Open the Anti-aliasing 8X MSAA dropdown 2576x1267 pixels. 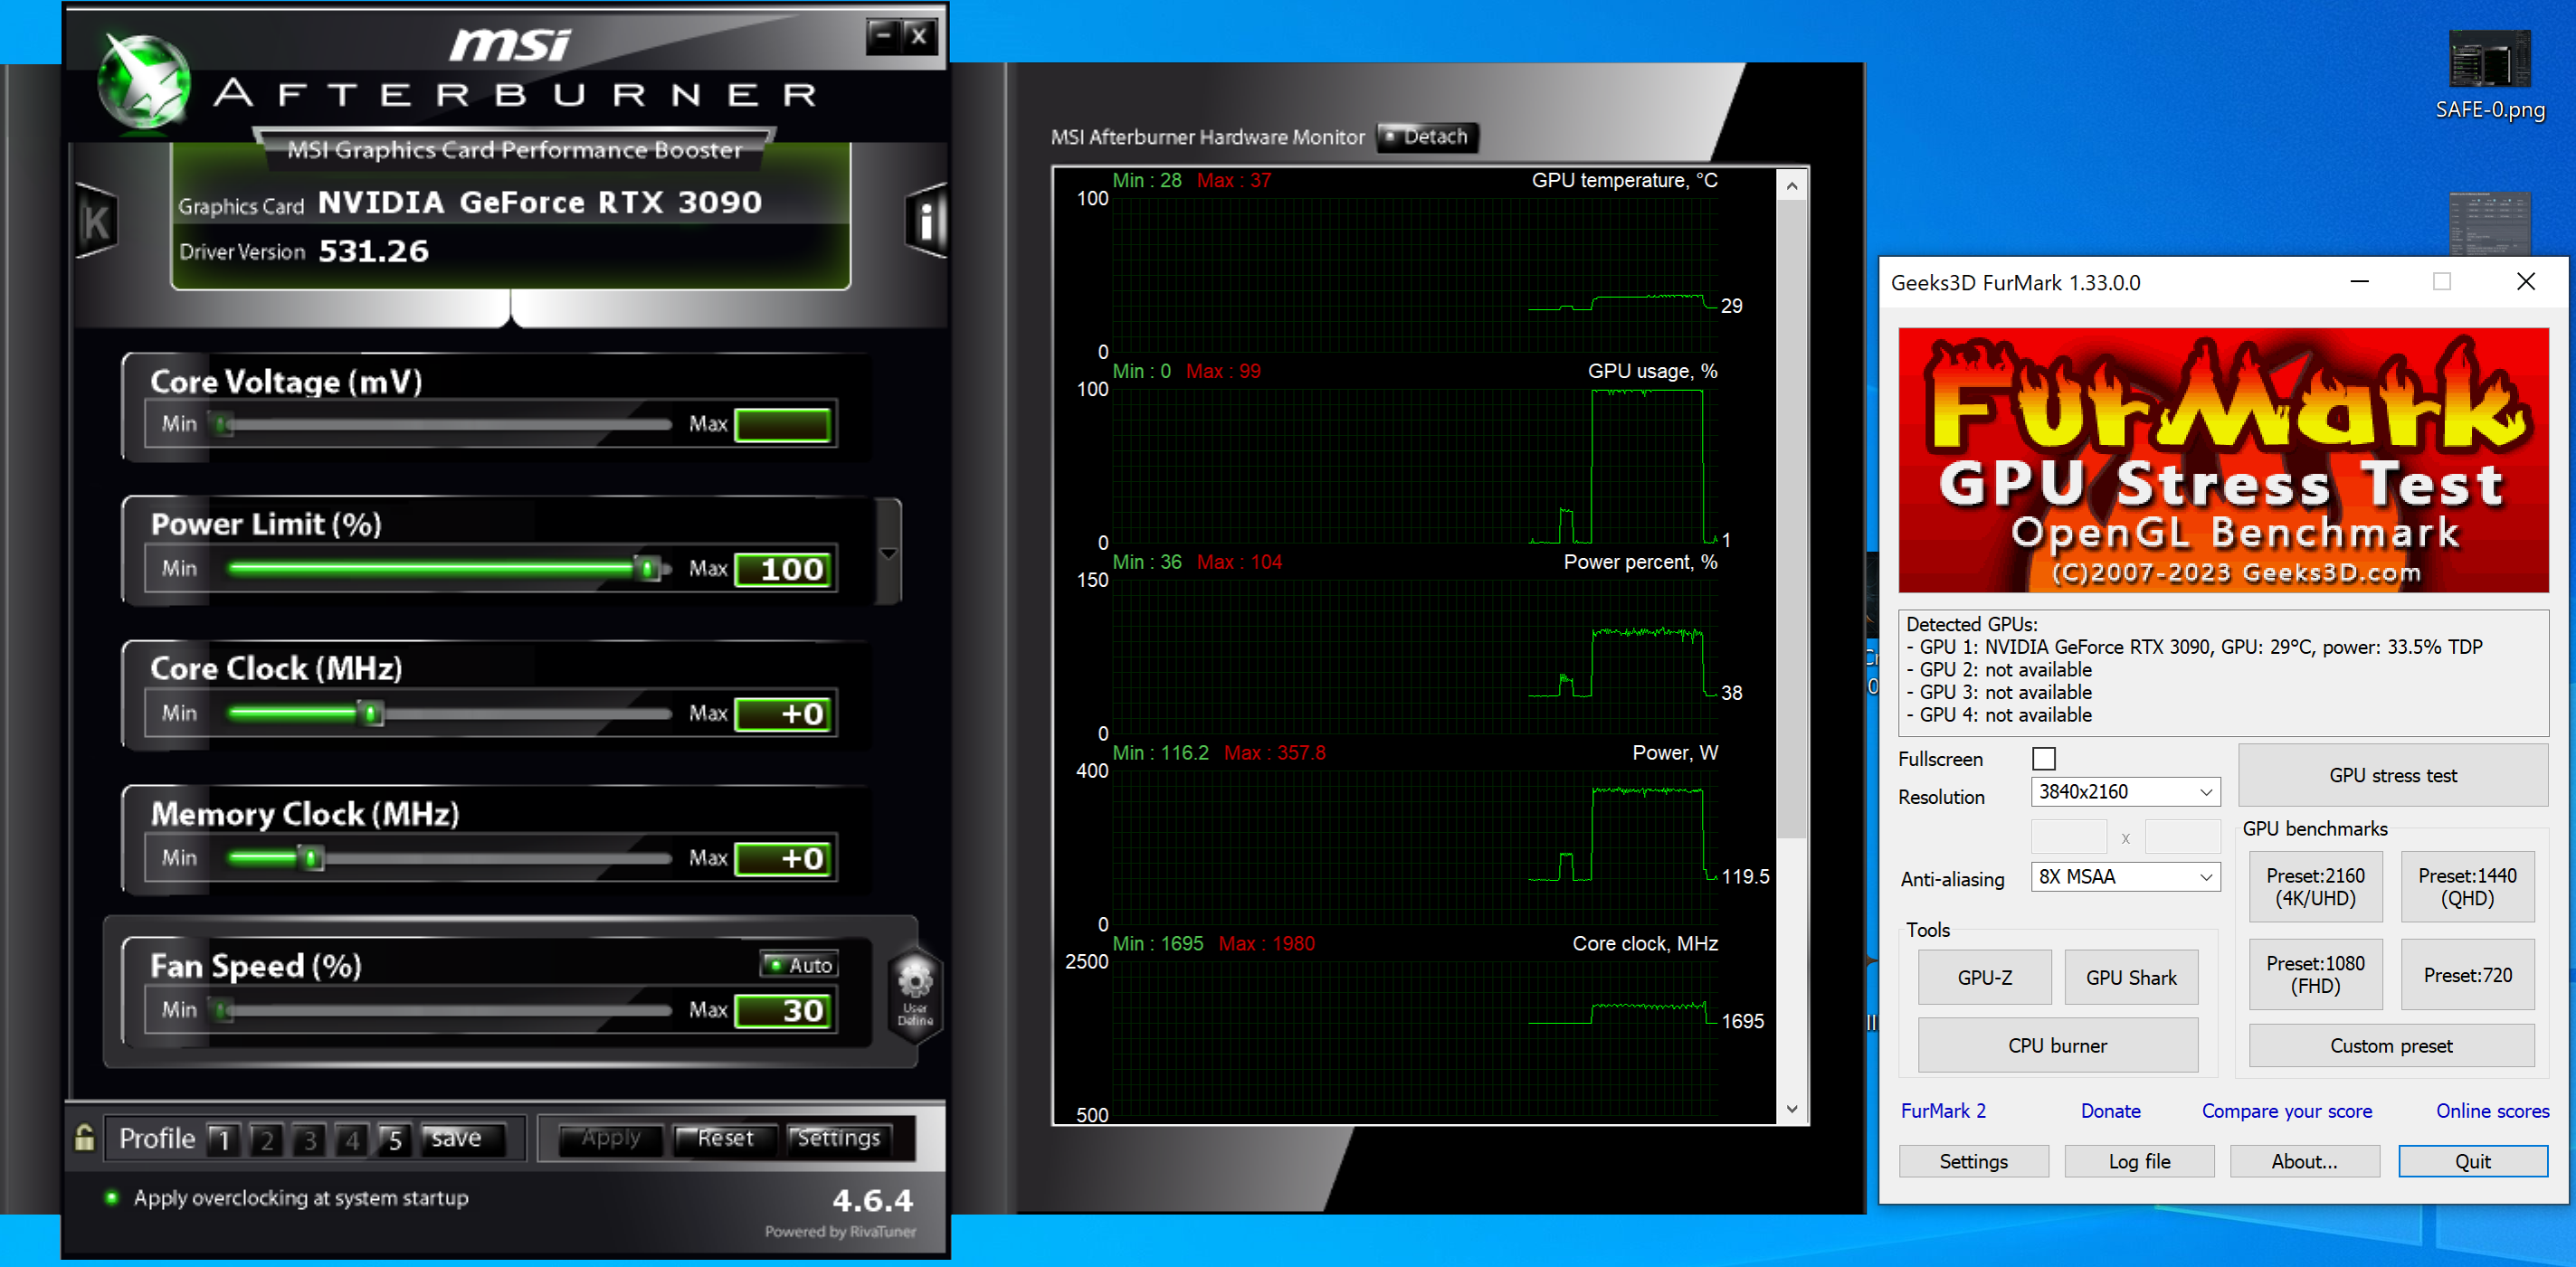[2125, 876]
